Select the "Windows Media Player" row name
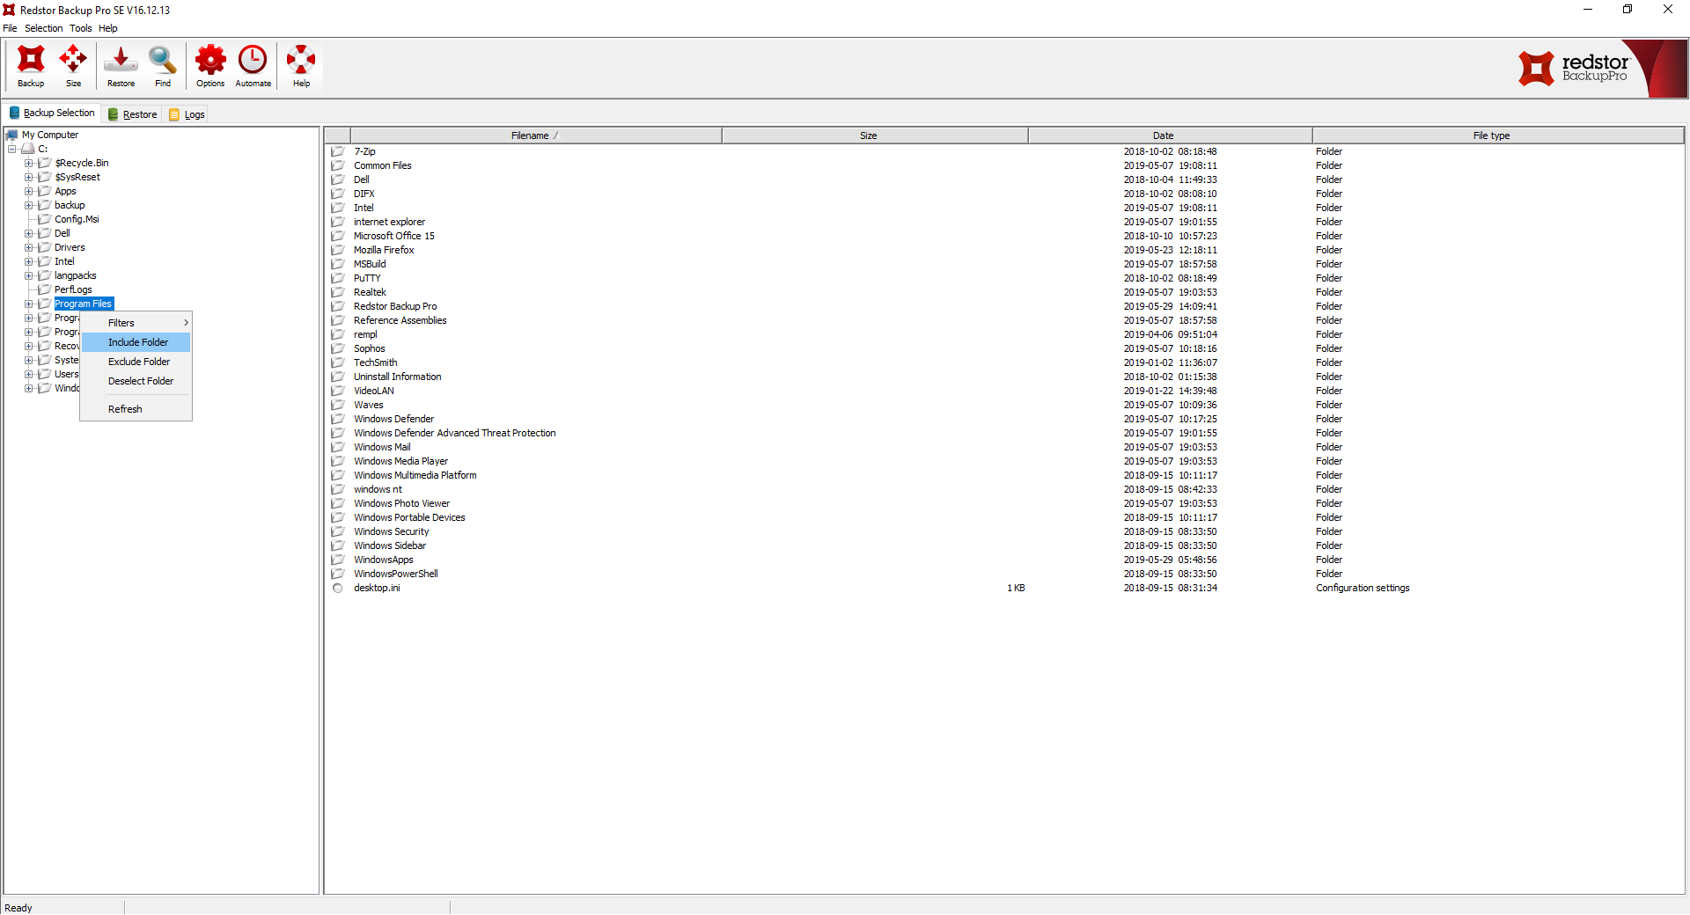The image size is (1690, 915). 400,461
